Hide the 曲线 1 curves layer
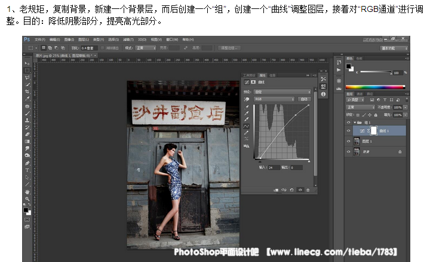The height and width of the screenshot is (262, 427). (348, 131)
